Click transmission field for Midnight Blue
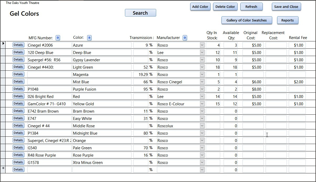The width and height of the screenshot is (316, 182). 141,133
